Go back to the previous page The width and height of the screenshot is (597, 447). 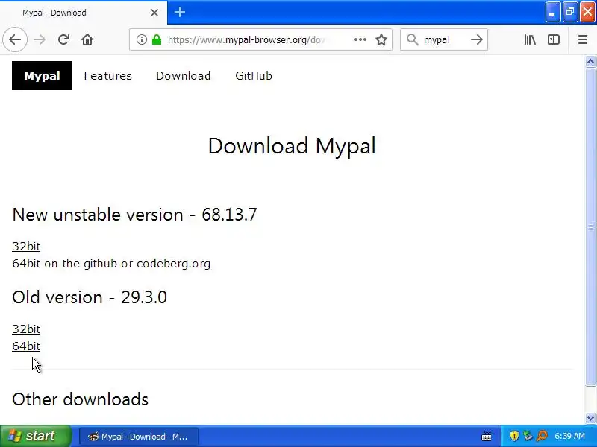(15, 39)
